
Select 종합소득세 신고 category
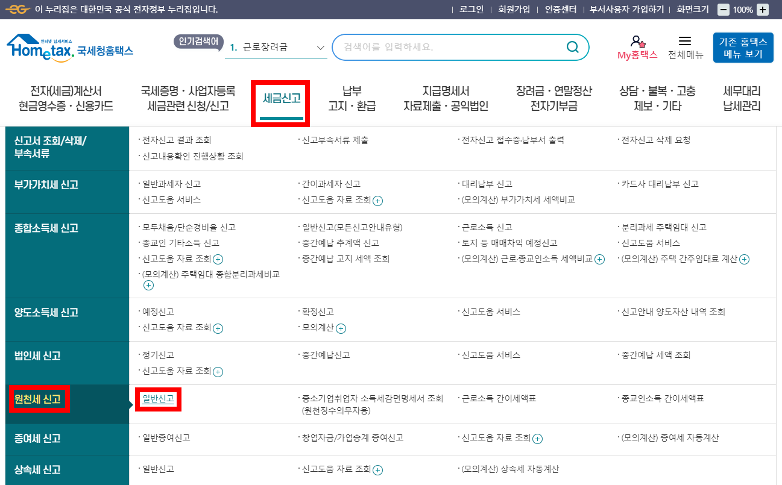point(68,255)
